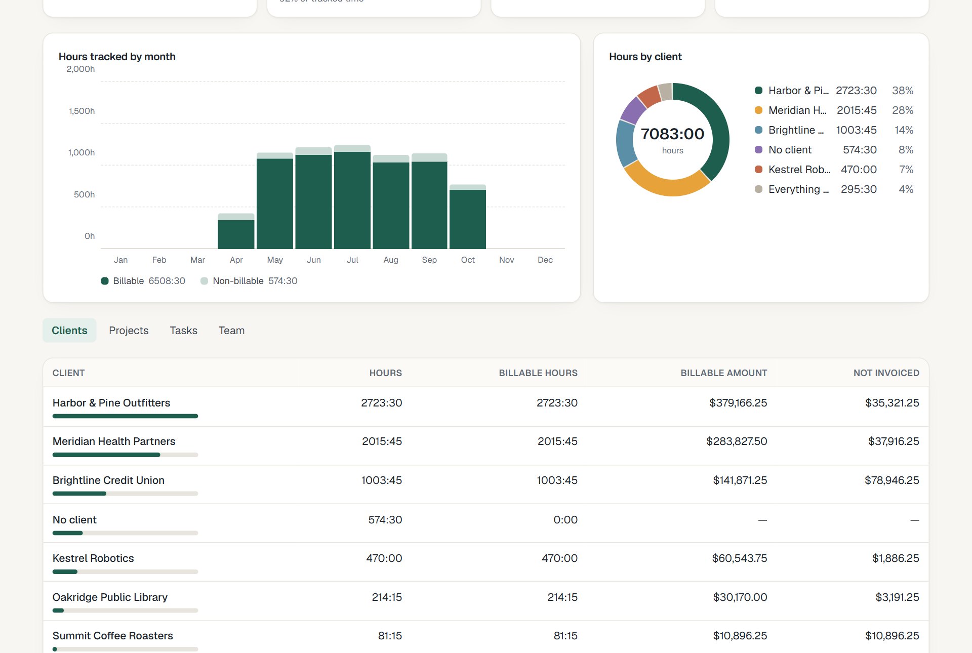
Task: Click the $78,946.25 not invoiced value
Action: [x=892, y=480]
